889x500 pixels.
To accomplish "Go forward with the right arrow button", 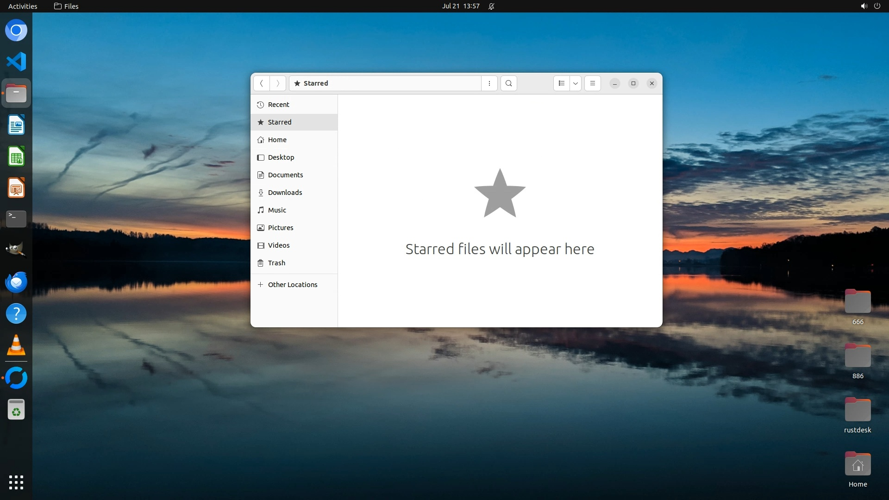I will 278,83.
